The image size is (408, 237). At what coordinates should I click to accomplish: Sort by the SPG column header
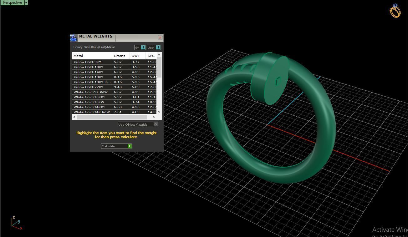point(151,56)
